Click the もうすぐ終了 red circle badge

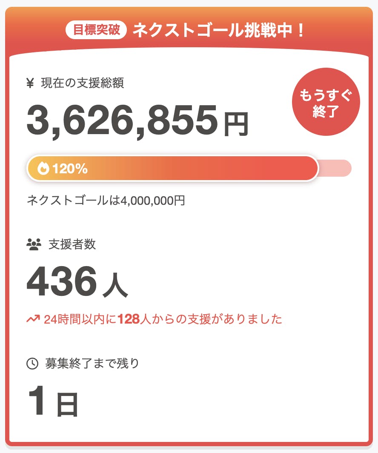326,102
